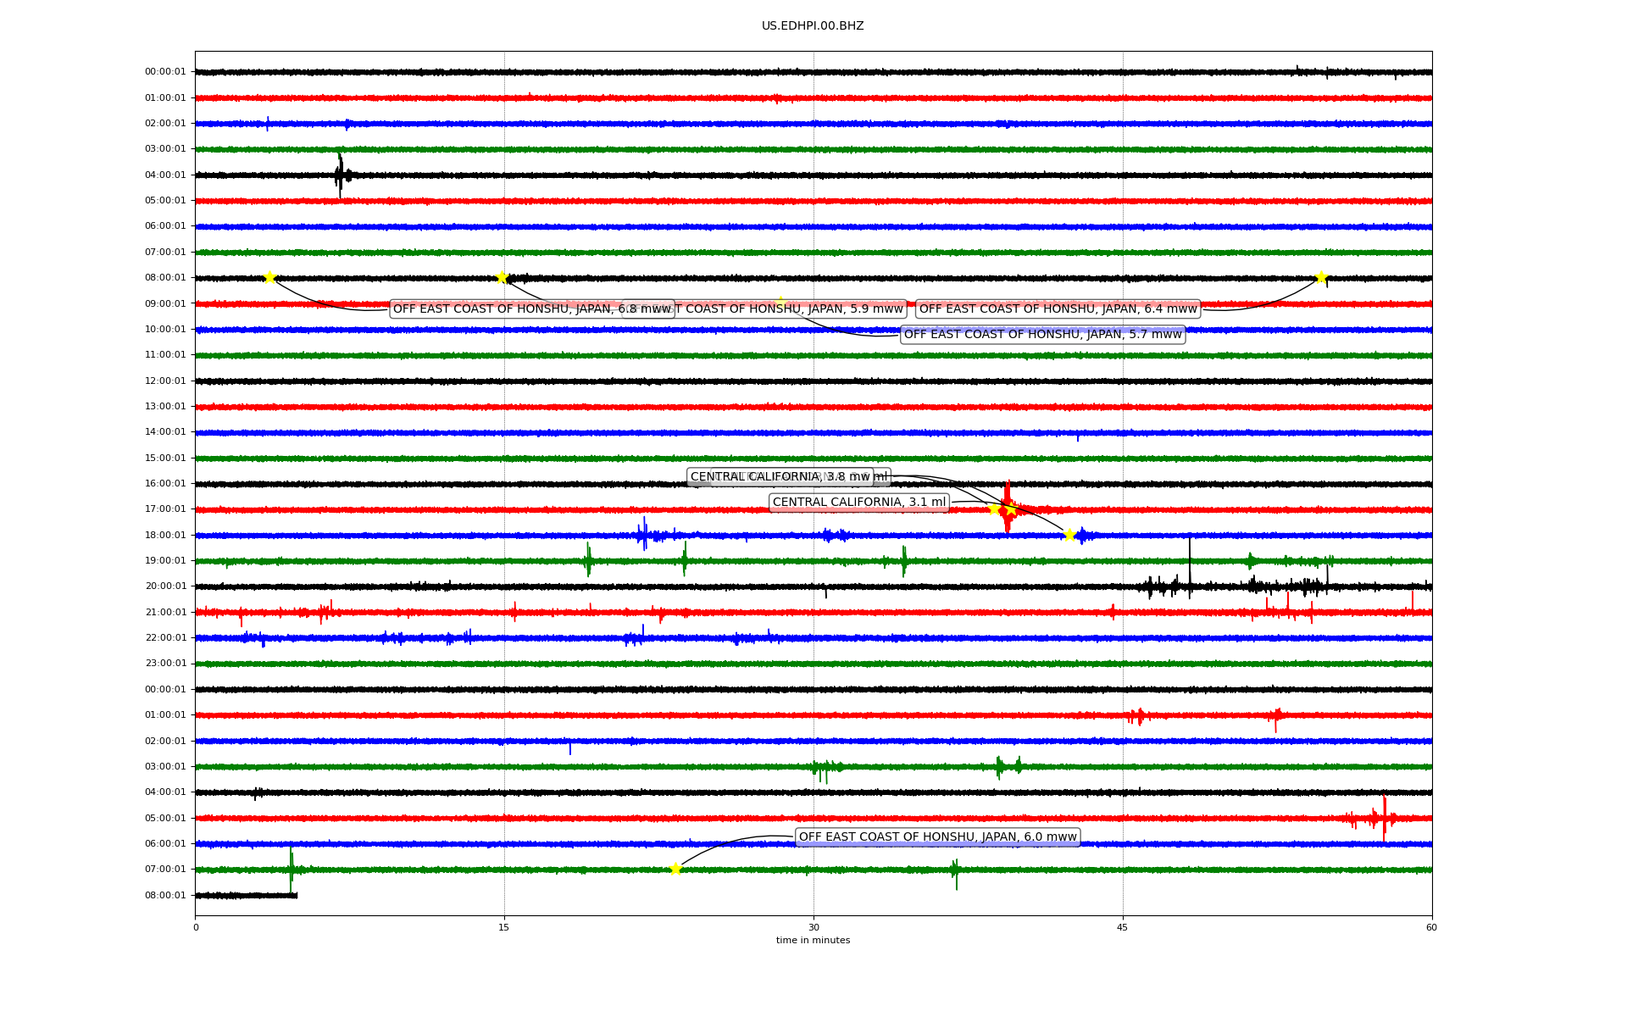Click the first 08:00:01 time label on the y-axis
This screenshot has height=1017, width=1627.
click(165, 277)
